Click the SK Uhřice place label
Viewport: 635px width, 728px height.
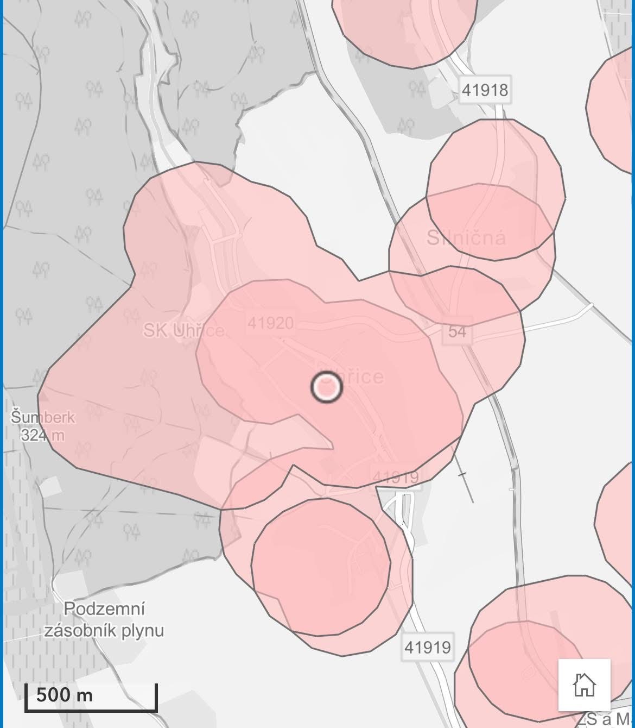pos(183,330)
